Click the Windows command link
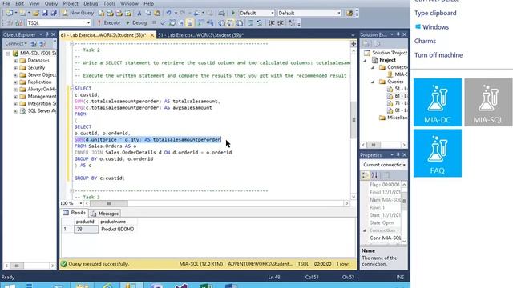 pyautogui.click(x=432, y=27)
